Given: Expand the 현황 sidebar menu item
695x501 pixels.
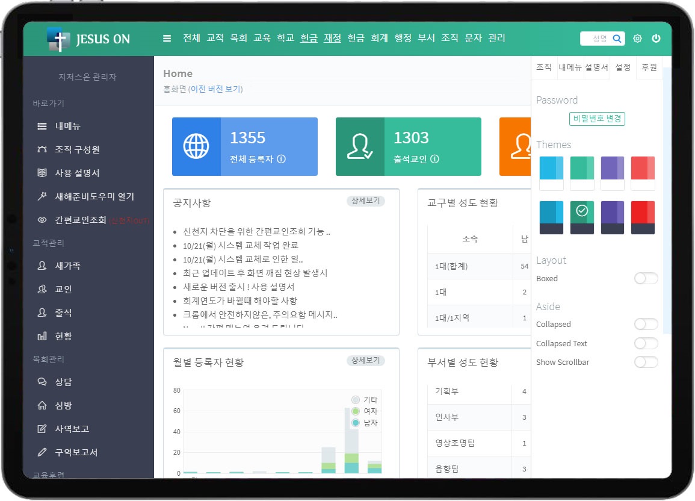Looking at the screenshot, I should pos(63,336).
